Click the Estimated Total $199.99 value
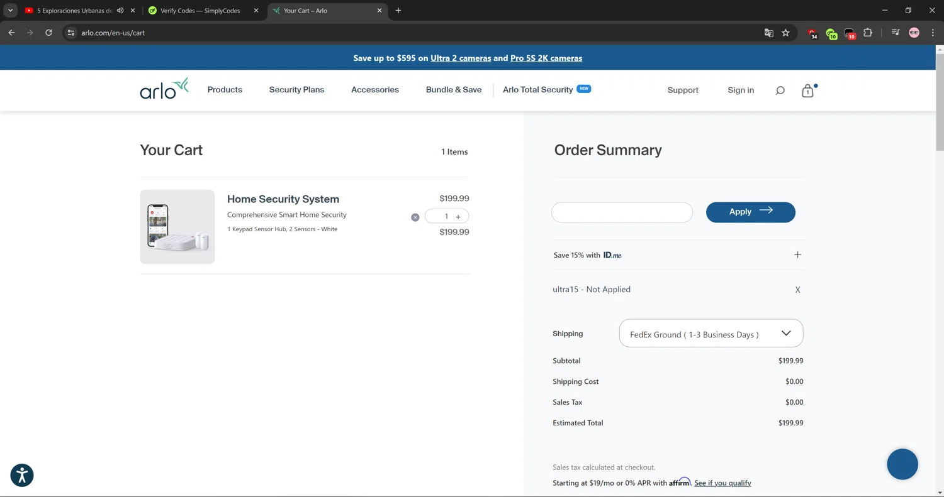944x497 pixels. [790, 423]
